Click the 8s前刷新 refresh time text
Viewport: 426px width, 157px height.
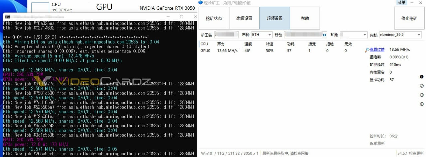click(x=377, y=144)
